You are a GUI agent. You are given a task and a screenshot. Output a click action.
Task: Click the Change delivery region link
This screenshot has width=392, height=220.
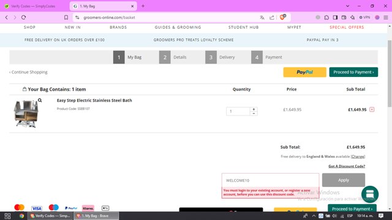pyautogui.click(x=358, y=156)
